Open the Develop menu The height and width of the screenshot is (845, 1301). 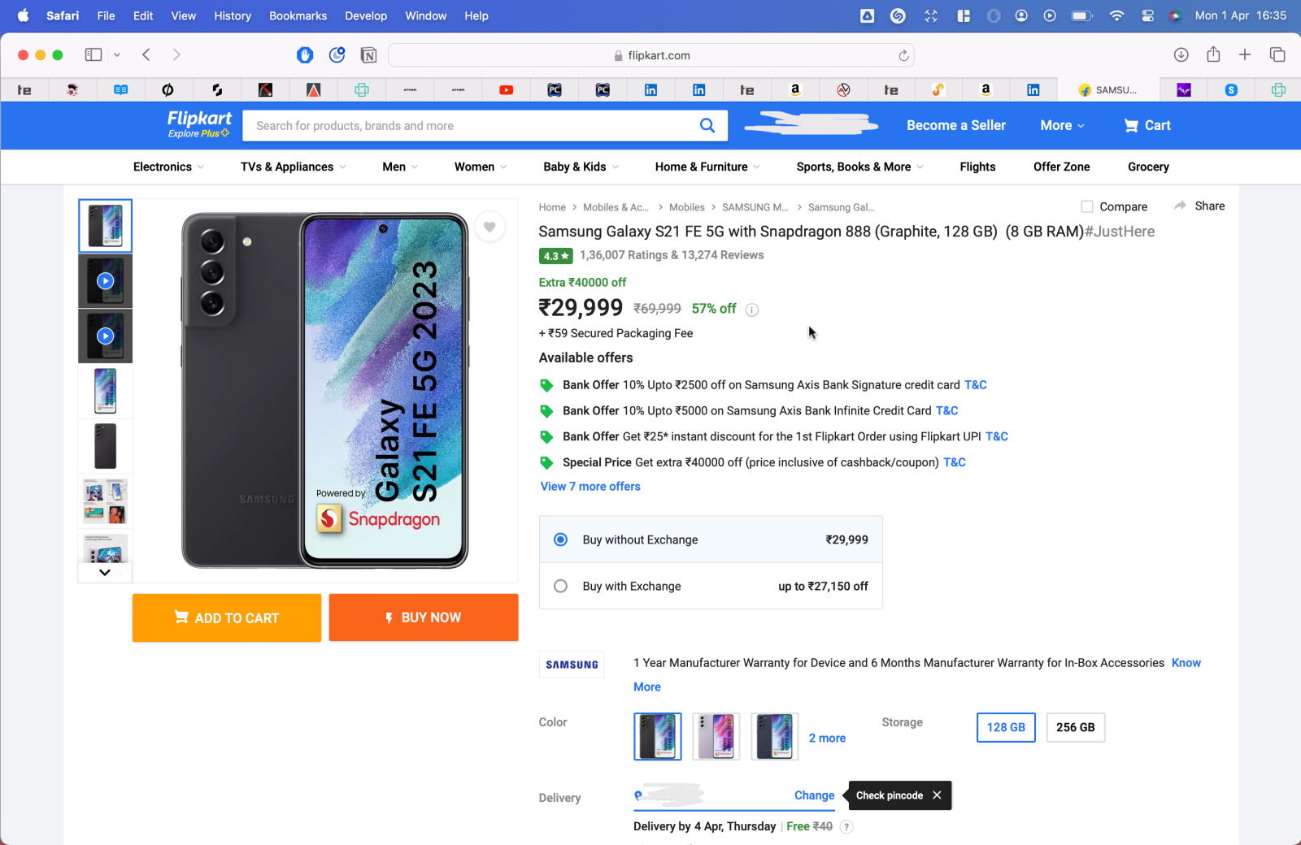pos(366,15)
